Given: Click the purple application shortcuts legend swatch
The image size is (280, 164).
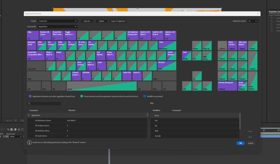Looking at the screenshot, I should point(30,96).
